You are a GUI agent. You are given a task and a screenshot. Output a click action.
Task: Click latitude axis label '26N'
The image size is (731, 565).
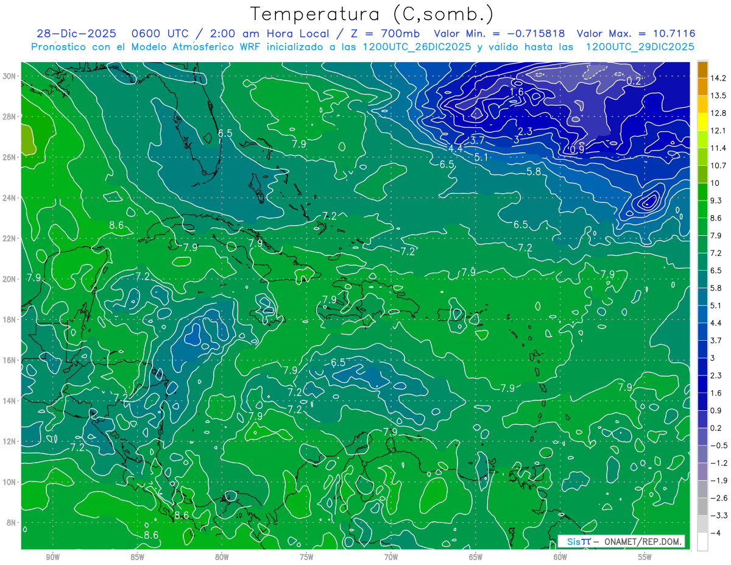point(10,157)
